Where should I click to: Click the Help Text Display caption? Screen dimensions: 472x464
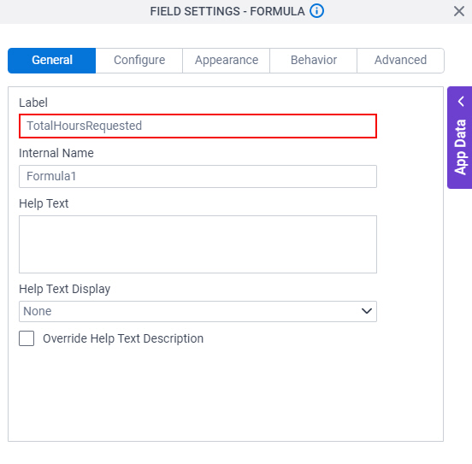click(65, 289)
